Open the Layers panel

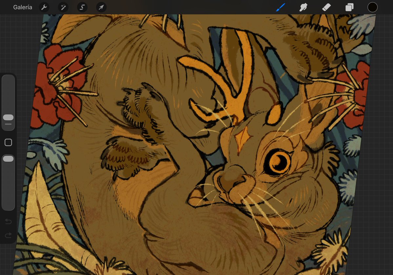click(x=349, y=7)
